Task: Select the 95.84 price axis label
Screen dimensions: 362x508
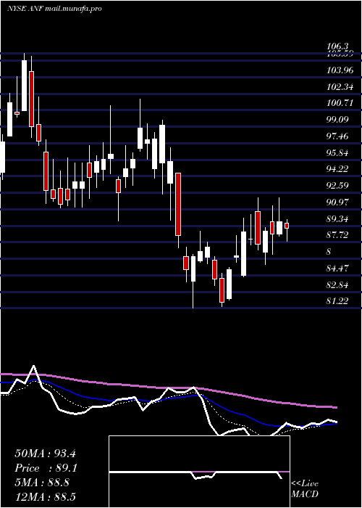Action: tap(337, 152)
